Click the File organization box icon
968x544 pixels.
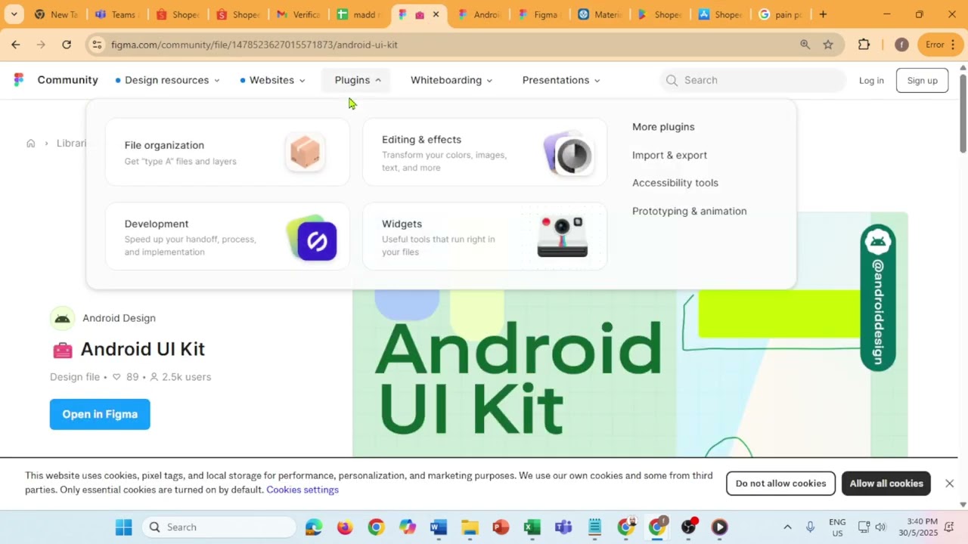tap(306, 152)
